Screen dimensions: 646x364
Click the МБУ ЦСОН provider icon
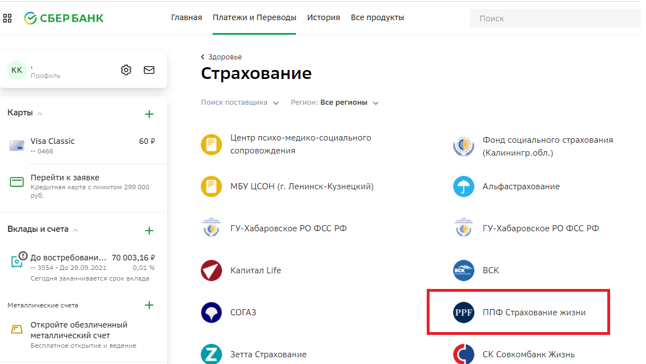(211, 186)
